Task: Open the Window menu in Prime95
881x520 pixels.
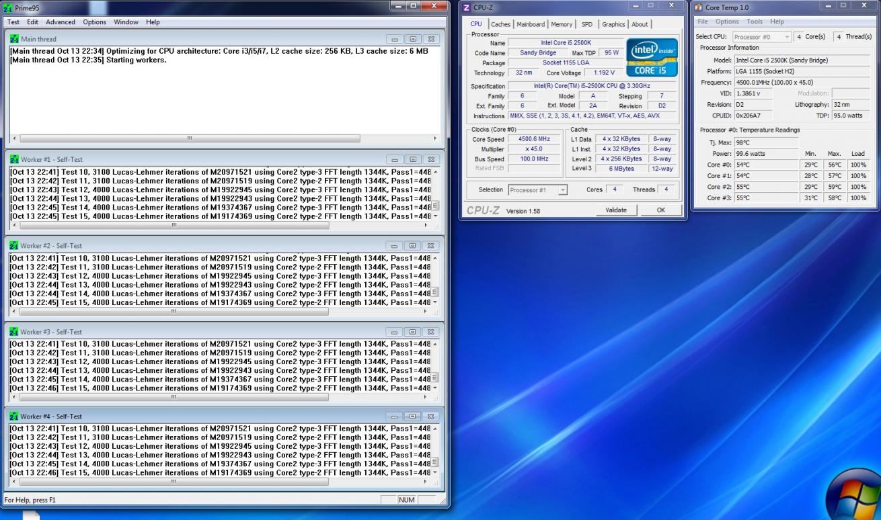Action: (x=126, y=22)
